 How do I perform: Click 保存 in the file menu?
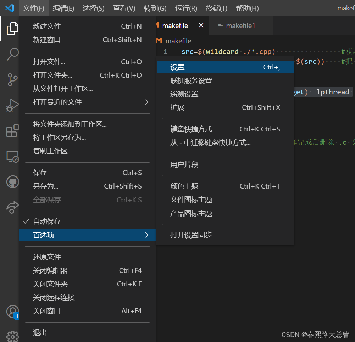(87, 173)
